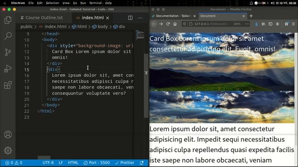
Task: Place cursor on line 15 div tag
Action: click(x=54, y=70)
